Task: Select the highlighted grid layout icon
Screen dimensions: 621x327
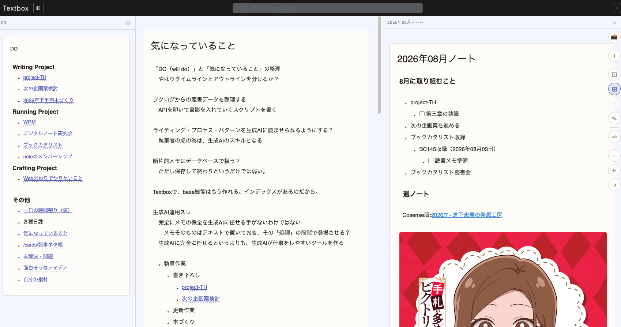Action: pyautogui.click(x=614, y=89)
